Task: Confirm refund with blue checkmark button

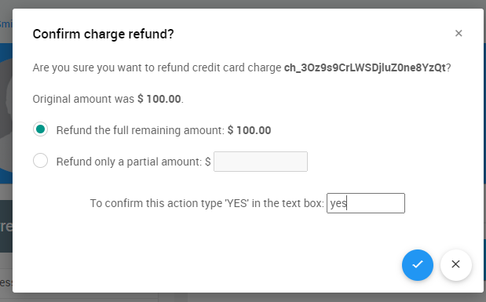Action: coord(417,265)
